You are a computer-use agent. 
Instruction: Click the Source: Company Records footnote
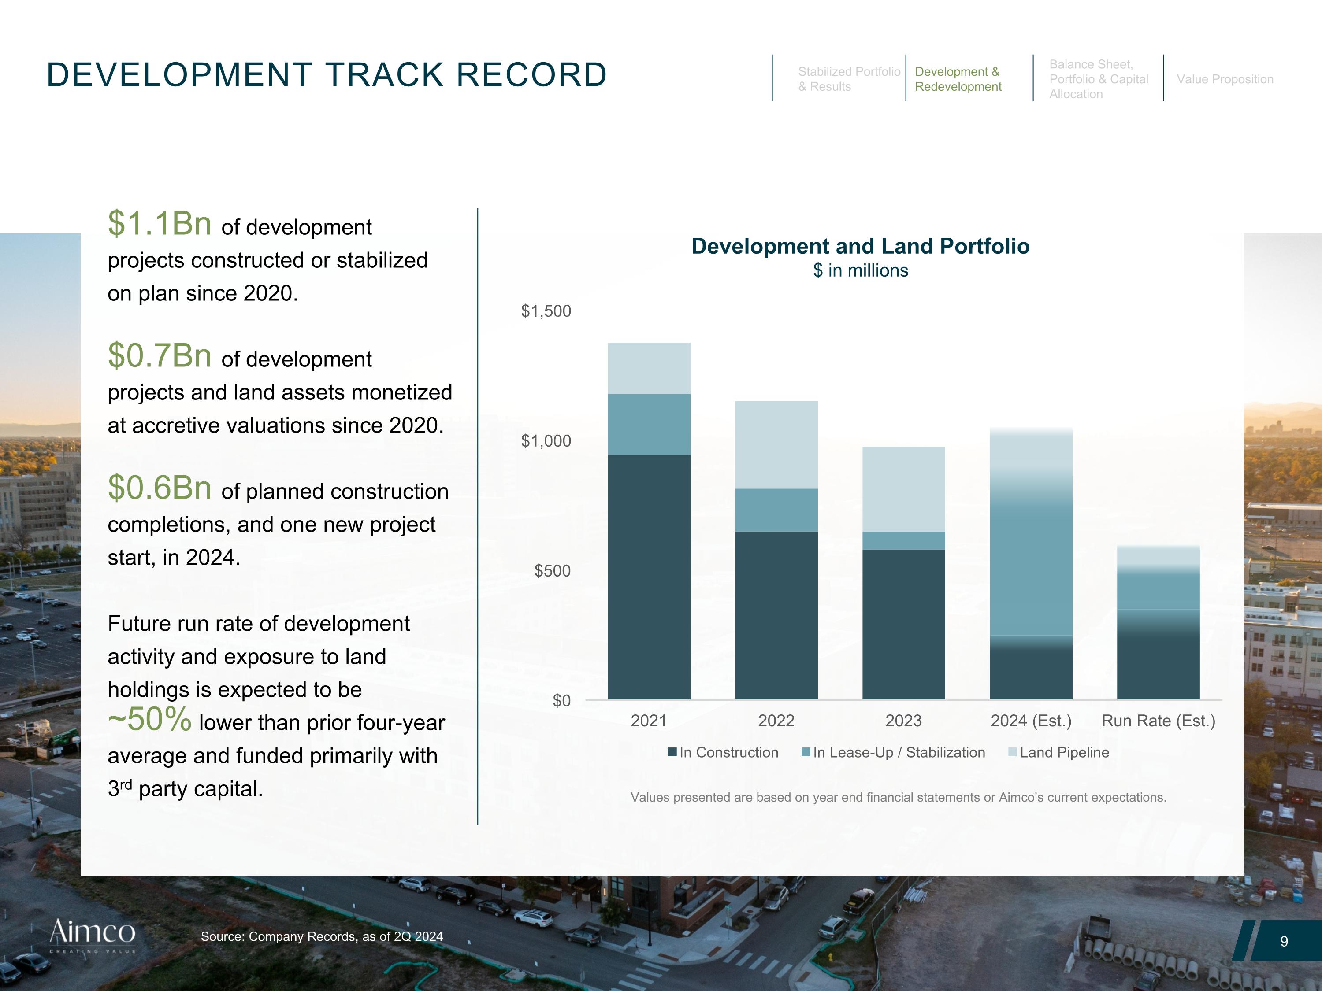pos(322,937)
